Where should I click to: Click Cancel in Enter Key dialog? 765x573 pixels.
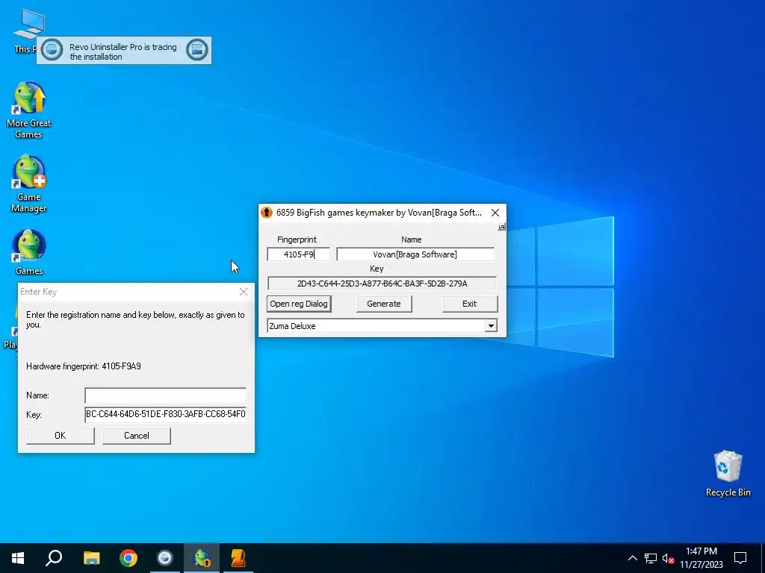click(x=137, y=436)
